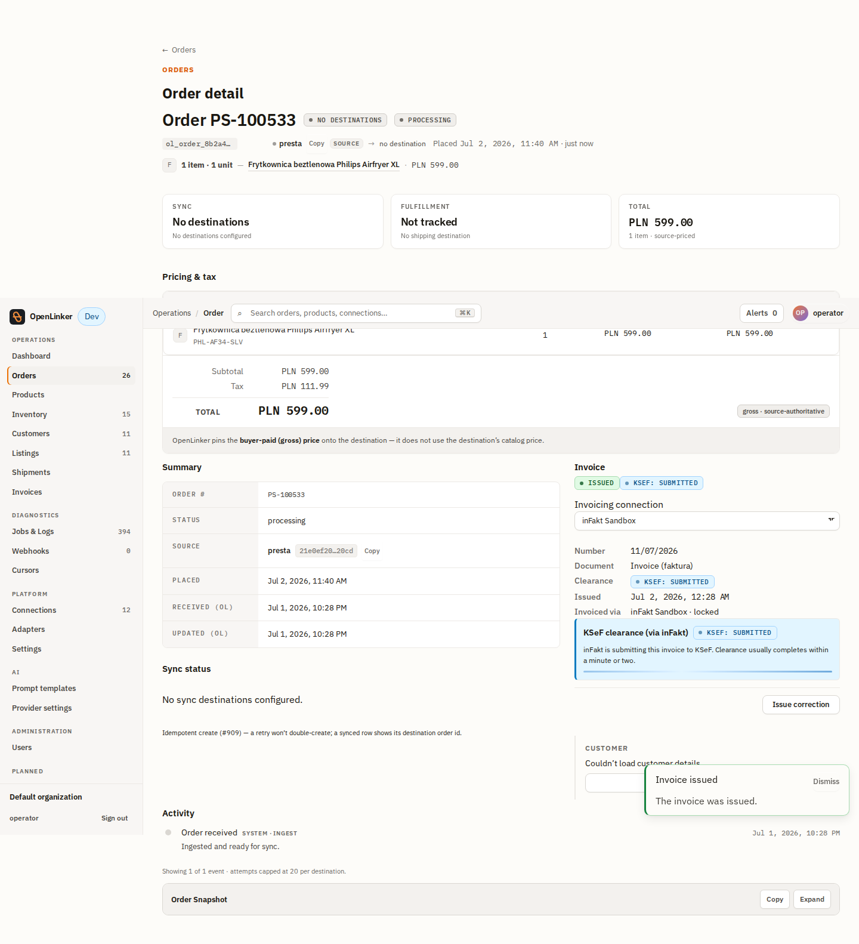Copy the Order Snapshot
Screen dimensions: 859x944
[x=775, y=900]
